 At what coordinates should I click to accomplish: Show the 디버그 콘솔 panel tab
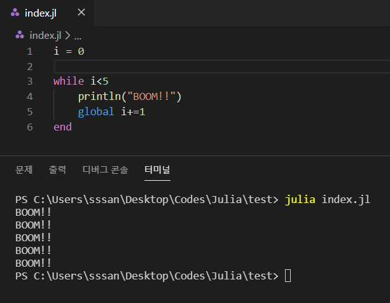click(106, 170)
